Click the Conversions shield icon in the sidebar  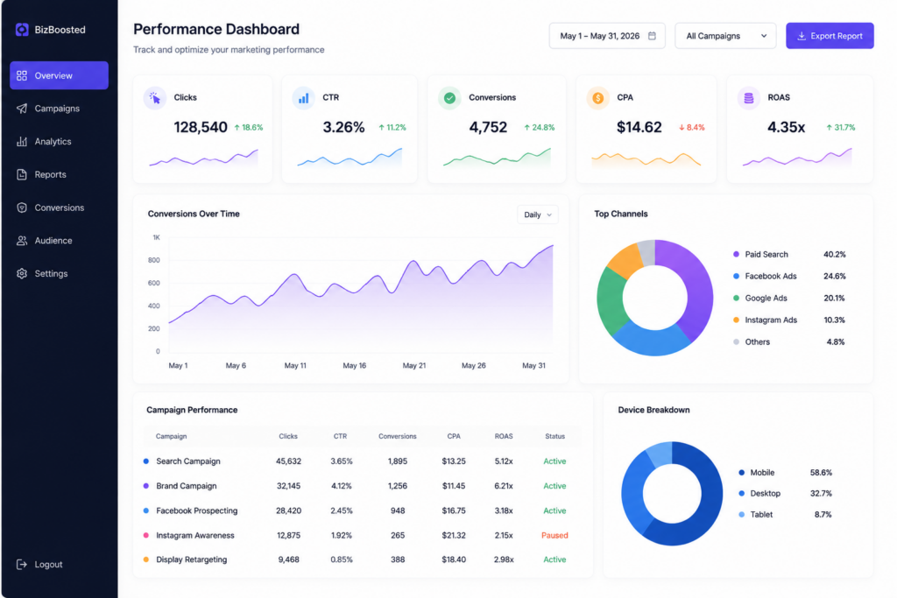(x=22, y=208)
